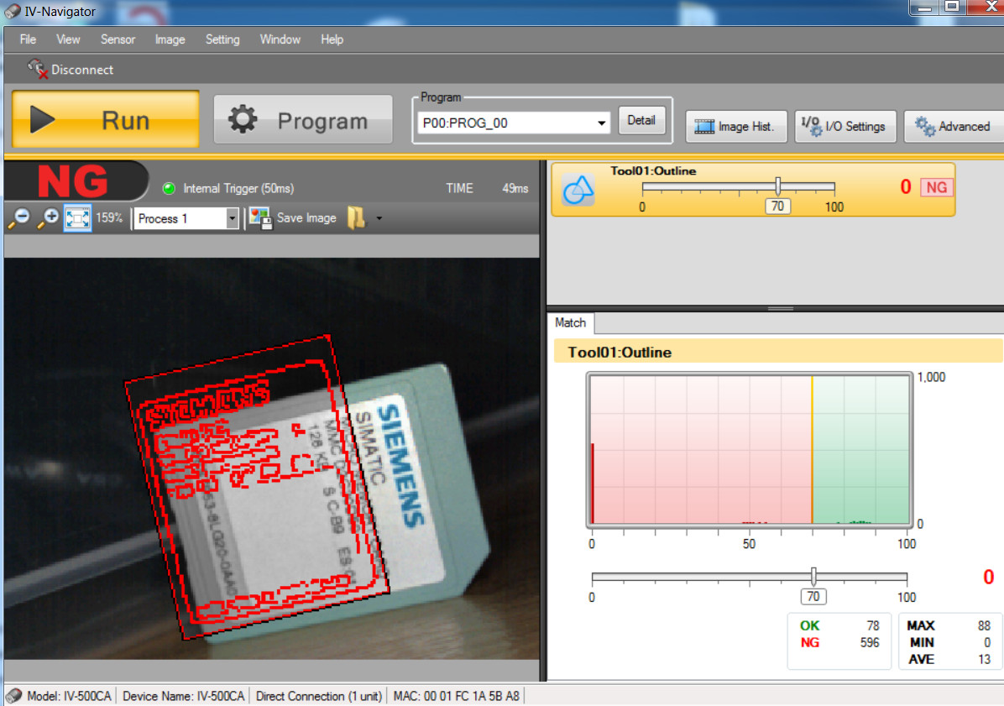The height and width of the screenshot is (706, 1004).
Task: Click the MAC address in status bar
Action: [x=457, y=696]
